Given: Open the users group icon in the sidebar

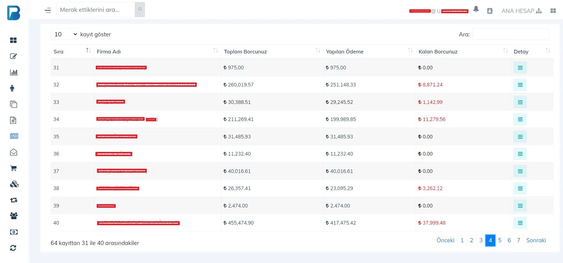Looking at the screenshot, I should click(x=14, y=216).
